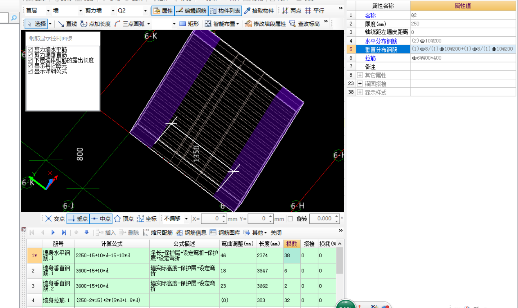The image size is (518, 308).
Task: Click the search magnifier icon
Action: pyautogui.click(x=14, y=18)
